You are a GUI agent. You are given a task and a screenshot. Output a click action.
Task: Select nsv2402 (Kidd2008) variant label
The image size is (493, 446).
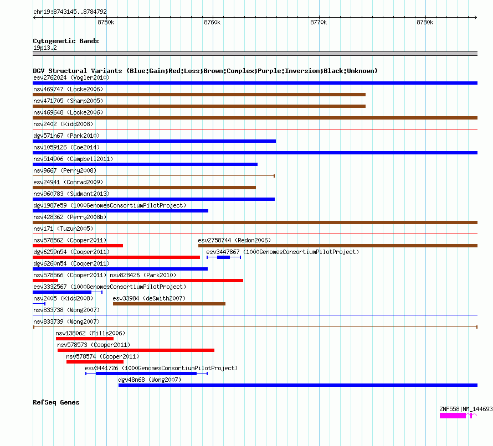[63, 124]
